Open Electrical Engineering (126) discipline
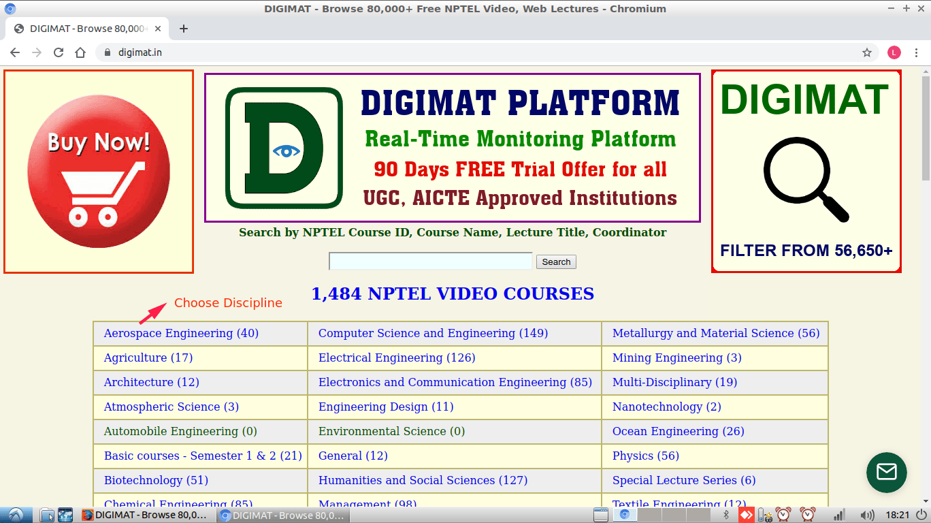 coord(397,358)
